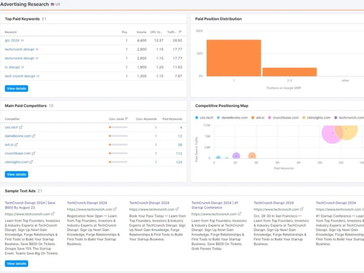Viewport: 364px width, 273px height.
Task: Toggle crunchbase.com legend dot in positioning map
Action: 269,118
